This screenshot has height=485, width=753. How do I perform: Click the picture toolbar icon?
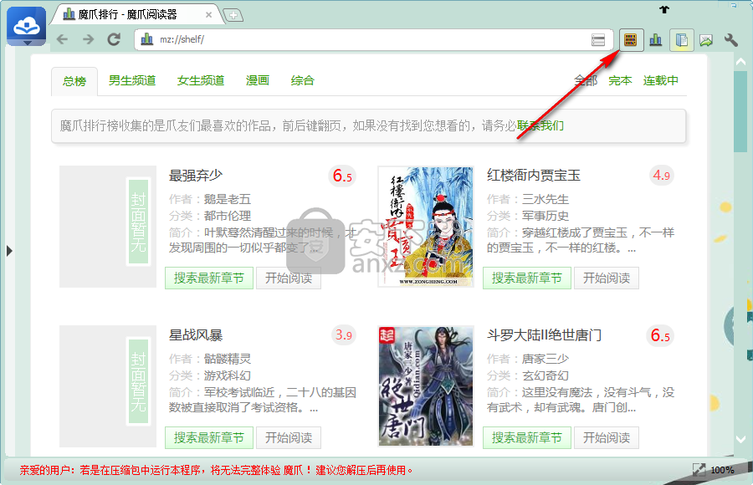click(706, 39)
